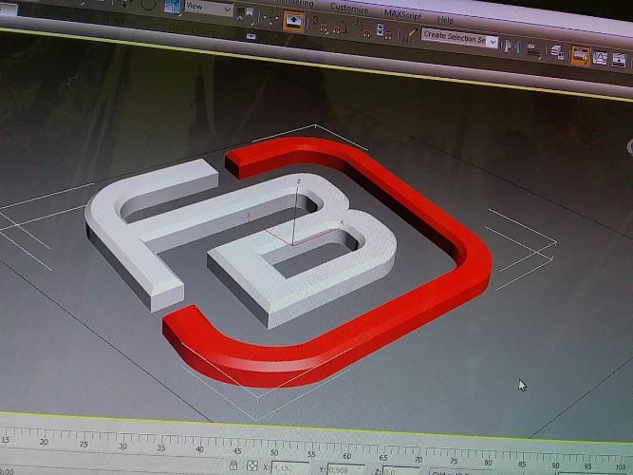Viewport: 633px width, 475px height.
Task: Click frame 100 on the timeline
Action: (x=621, y=467)
